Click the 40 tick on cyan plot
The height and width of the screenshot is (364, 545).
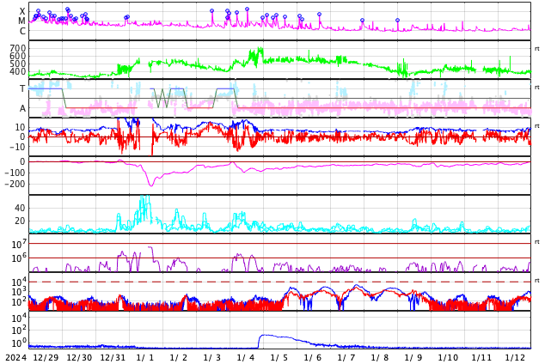coord(20,209)
